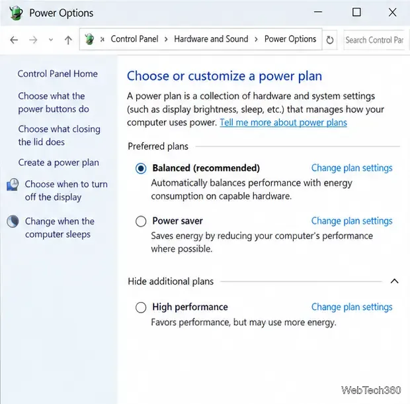Open Tell me more about power plans

[x=283, y=123]
